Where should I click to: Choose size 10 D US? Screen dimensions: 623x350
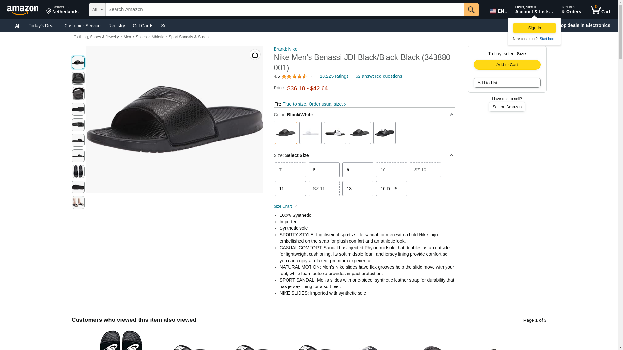391,189
